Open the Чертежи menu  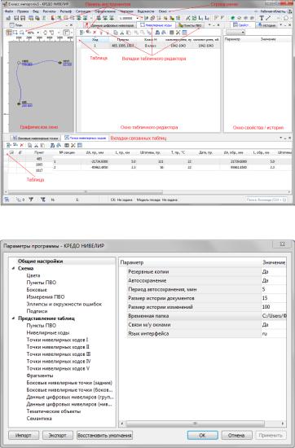pos(126,11)
